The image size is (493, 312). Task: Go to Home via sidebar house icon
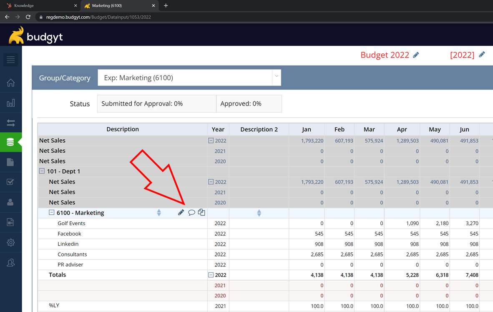[11, 83]
